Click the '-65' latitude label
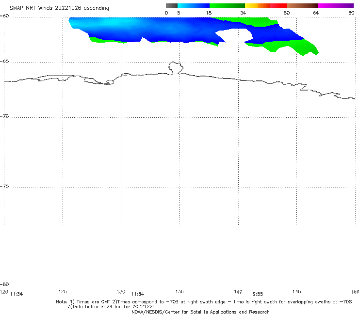 4,62
